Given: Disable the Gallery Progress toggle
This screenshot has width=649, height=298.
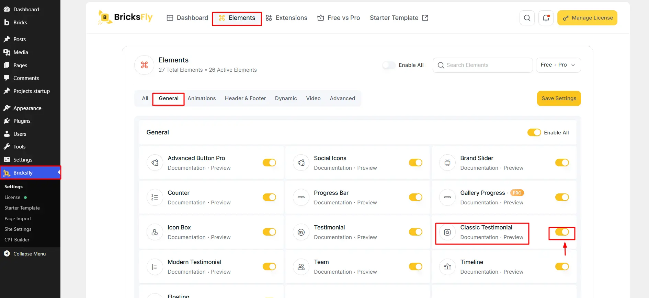Looking at the screenshot, I should (x=562, y=197).
